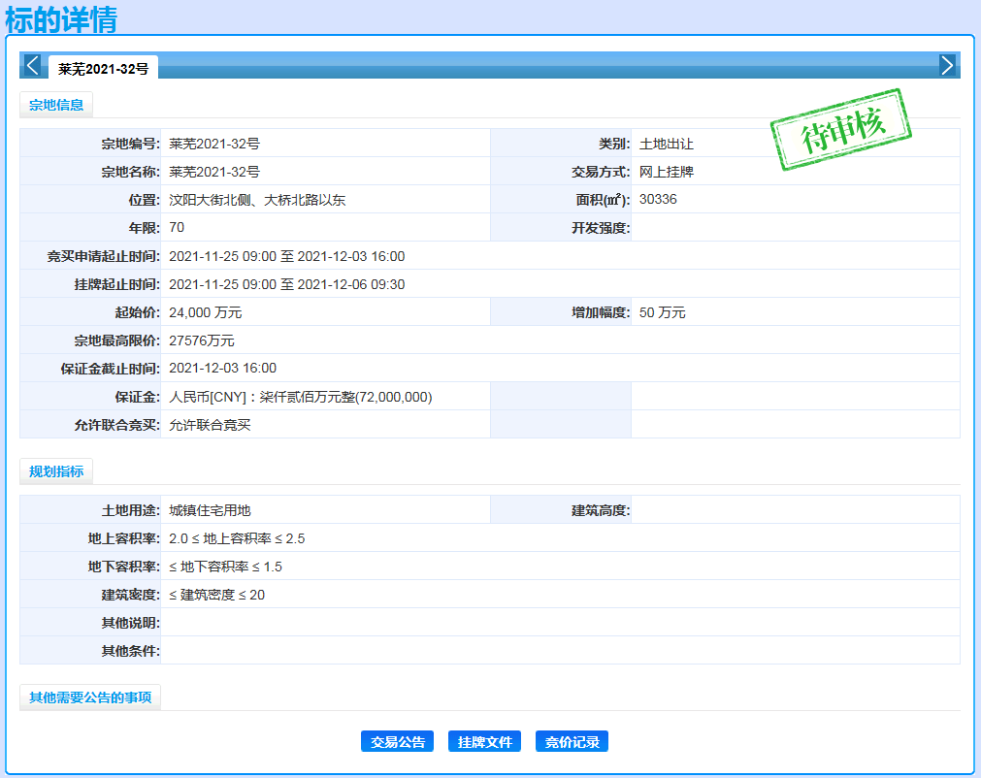Screen dimensions: 981x778
Task: Click the 土地用途 value 城镇住宅用地
Action: 210,511
